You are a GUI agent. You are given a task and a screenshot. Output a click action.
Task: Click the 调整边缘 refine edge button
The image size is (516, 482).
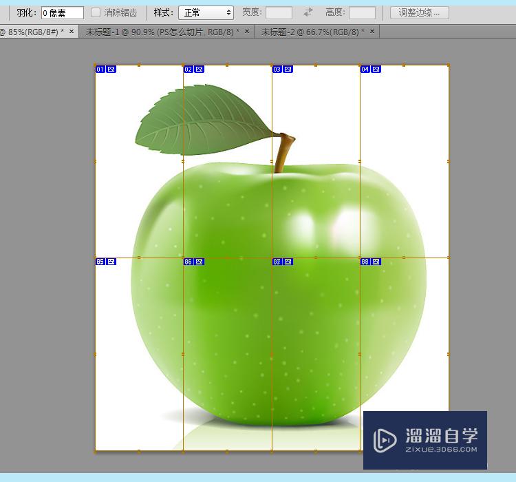419,12
